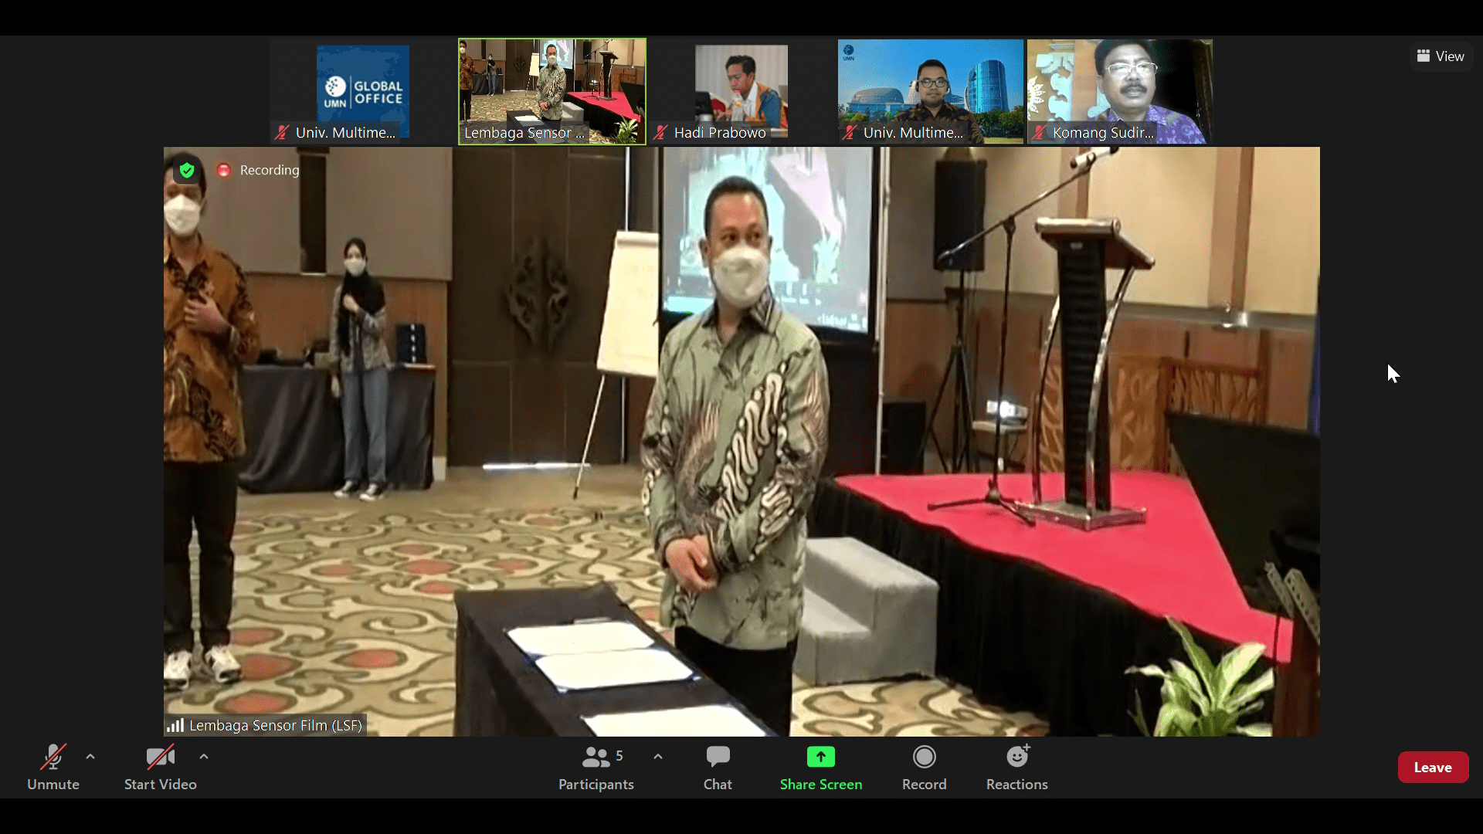Open the View layout menu

click(x=1441, y=56)
